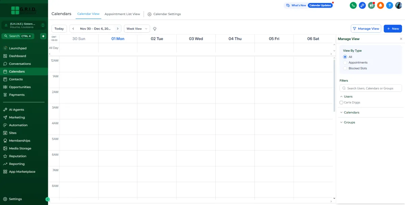Check the Carla Diggs user checkbox
The image size is (405, 205).
coord(341,102)
